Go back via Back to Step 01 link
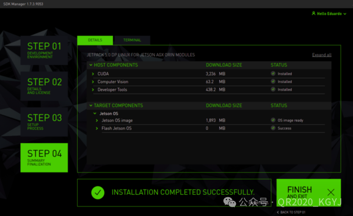Viewport: 353px width, 216px height. (x=291, y=212)
